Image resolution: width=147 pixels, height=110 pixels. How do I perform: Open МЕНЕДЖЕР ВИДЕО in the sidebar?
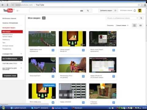click(9, 28)
